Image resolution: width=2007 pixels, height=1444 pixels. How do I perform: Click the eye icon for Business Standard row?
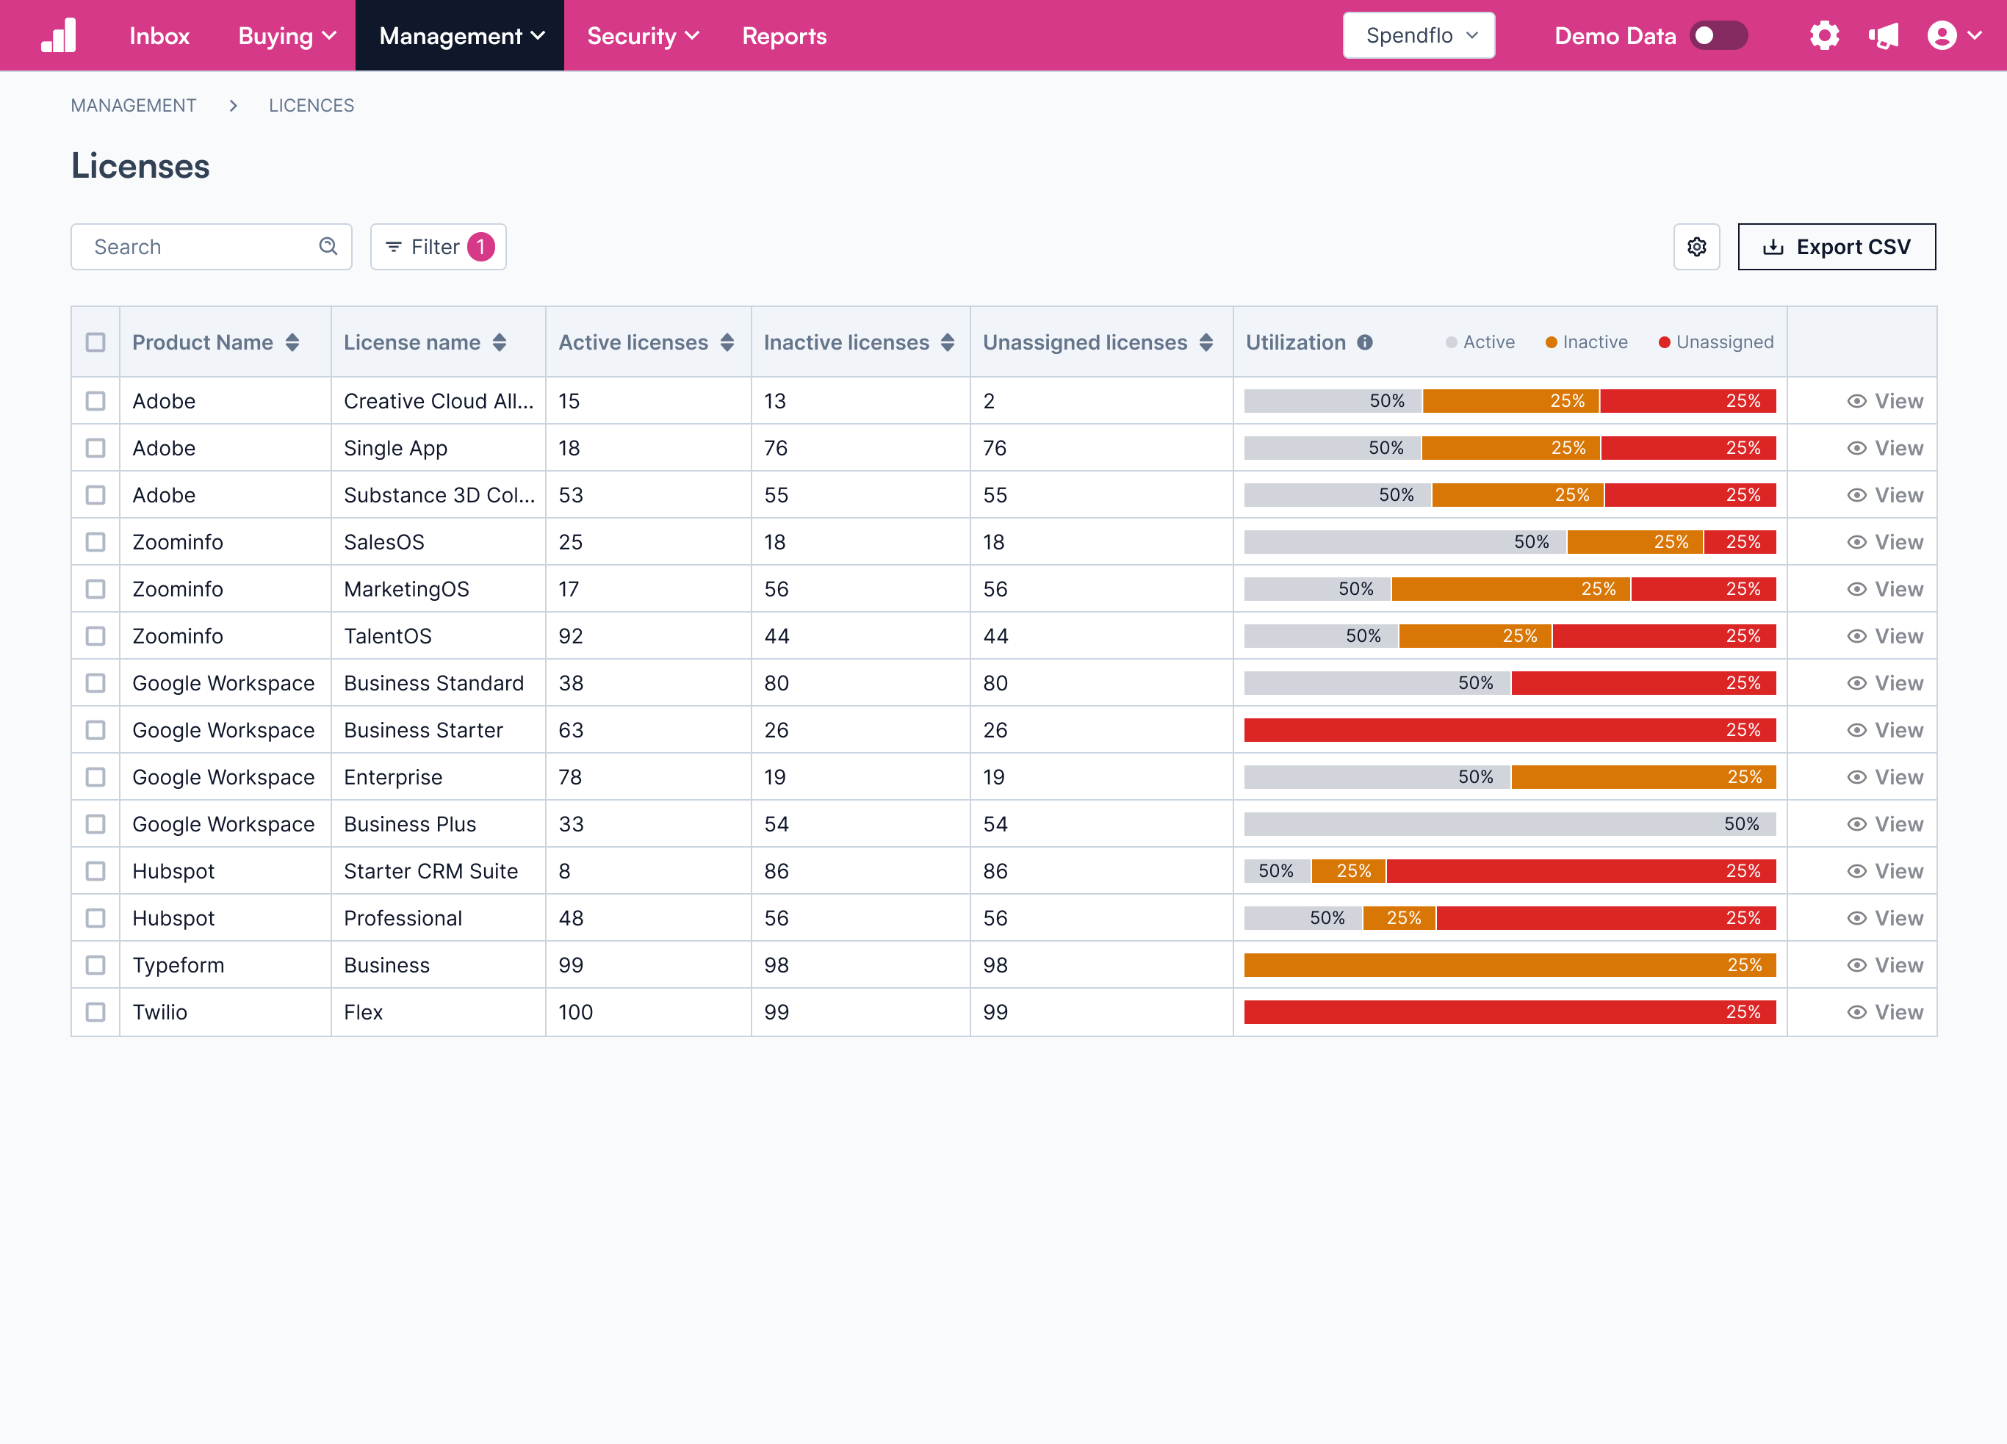(1856, 682)
